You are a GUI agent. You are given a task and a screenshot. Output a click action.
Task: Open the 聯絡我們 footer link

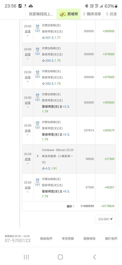point(46,239)
